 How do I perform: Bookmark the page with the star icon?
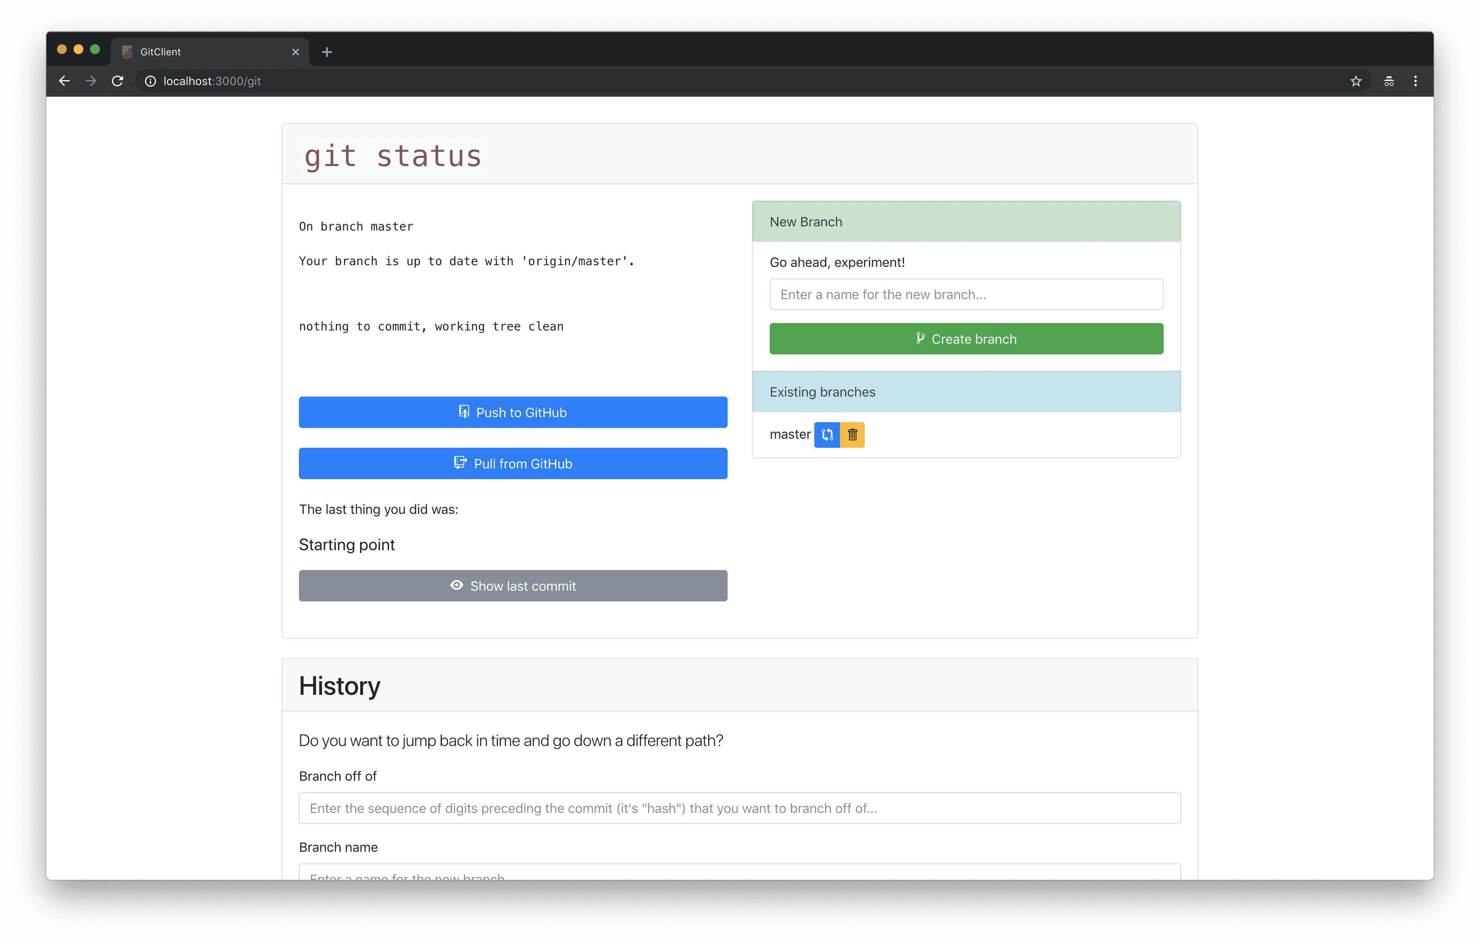tap(1355, 81)
